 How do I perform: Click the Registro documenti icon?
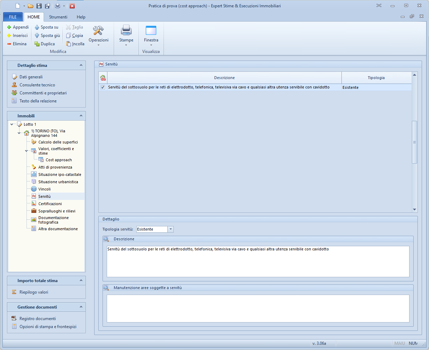click(14, 319)
